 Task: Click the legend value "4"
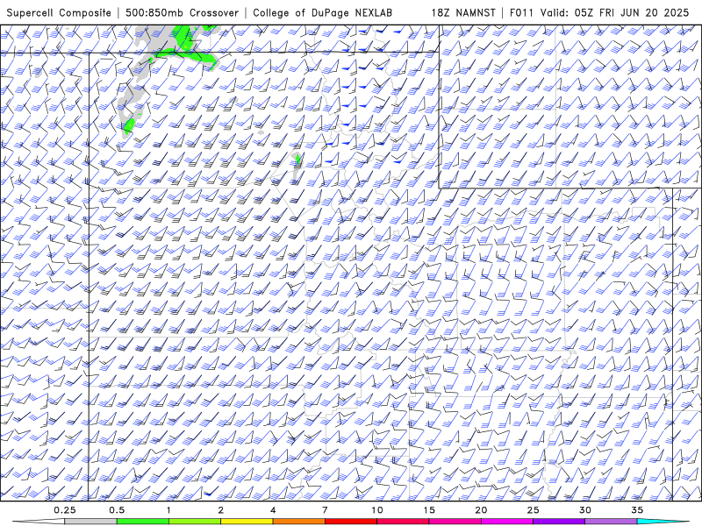pos(273,510)
